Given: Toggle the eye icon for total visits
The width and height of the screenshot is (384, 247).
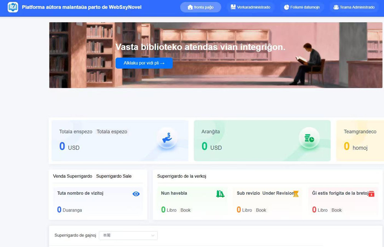Looking at the screenshot, I should point(136,194).
